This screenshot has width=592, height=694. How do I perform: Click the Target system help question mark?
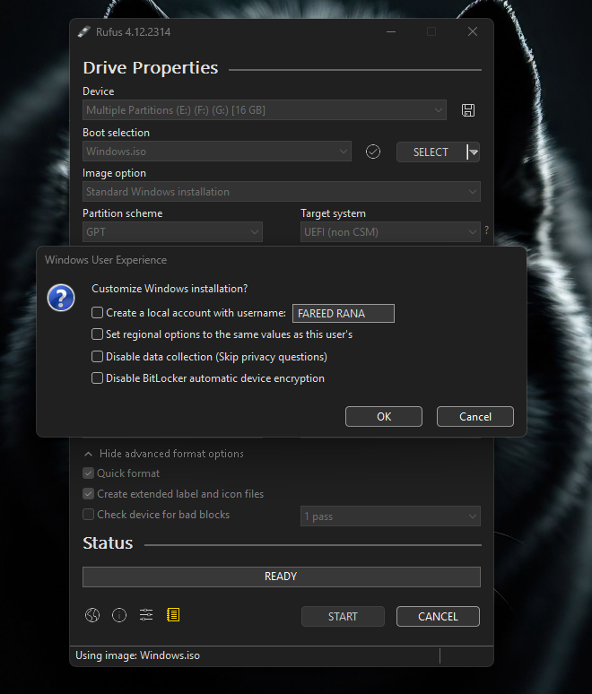tap(487, 230)
